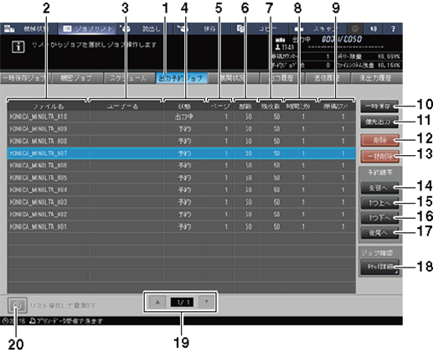The width and height of the screenshot is (433, 353).
Task: Open the 展開状況 tab
Action: pyautogui.click(x=233, y=78)
